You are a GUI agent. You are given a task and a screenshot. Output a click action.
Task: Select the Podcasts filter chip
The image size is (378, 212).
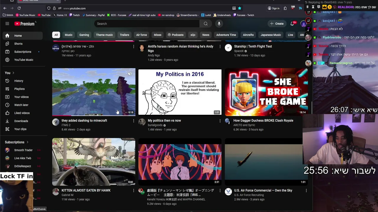pos(175,35)
